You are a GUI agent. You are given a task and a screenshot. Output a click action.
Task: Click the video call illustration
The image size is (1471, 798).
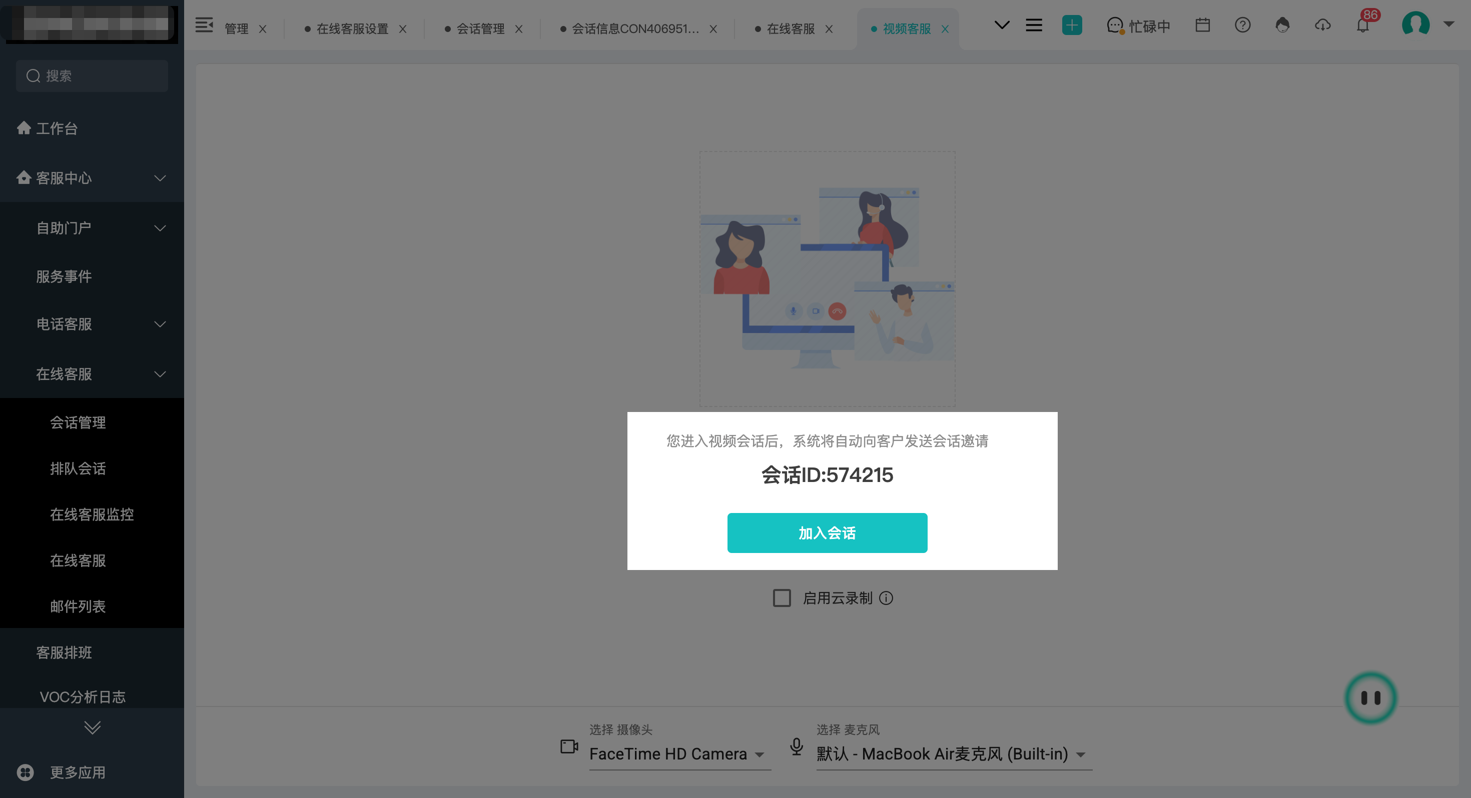[x=827, y=278]
